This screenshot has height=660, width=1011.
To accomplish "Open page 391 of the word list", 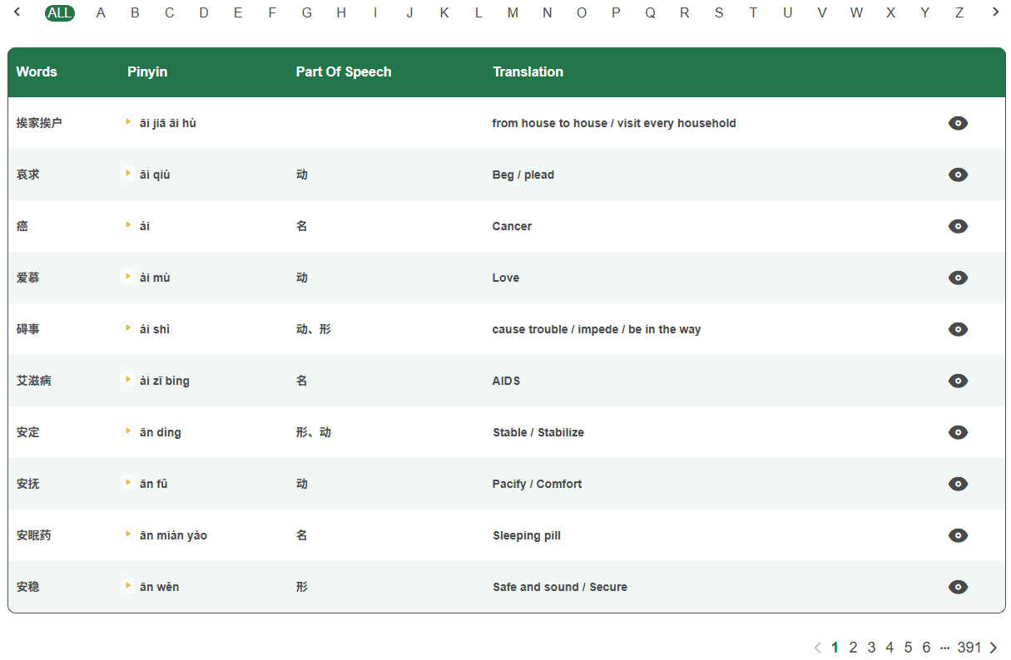I will click(x=969, y=647).
